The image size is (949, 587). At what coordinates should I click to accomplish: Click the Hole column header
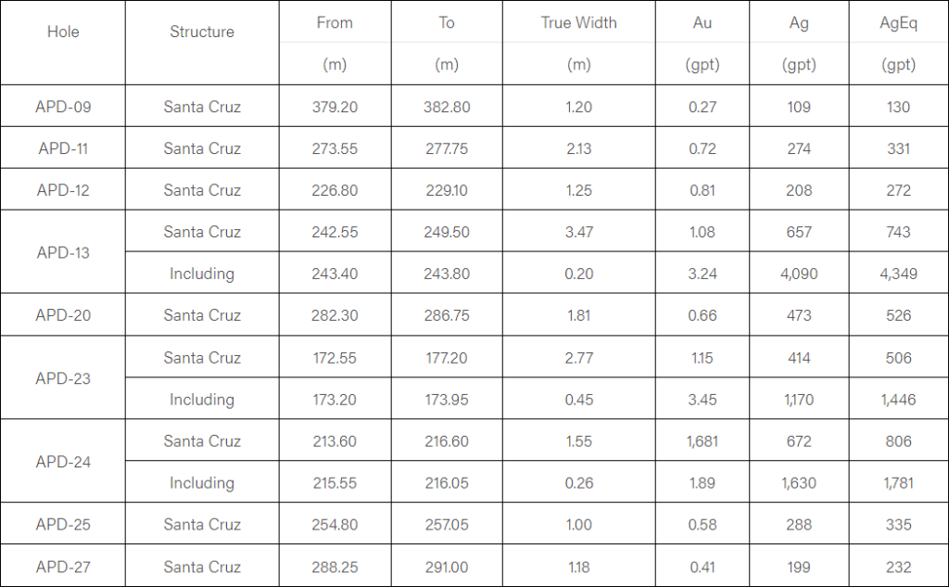63,32
